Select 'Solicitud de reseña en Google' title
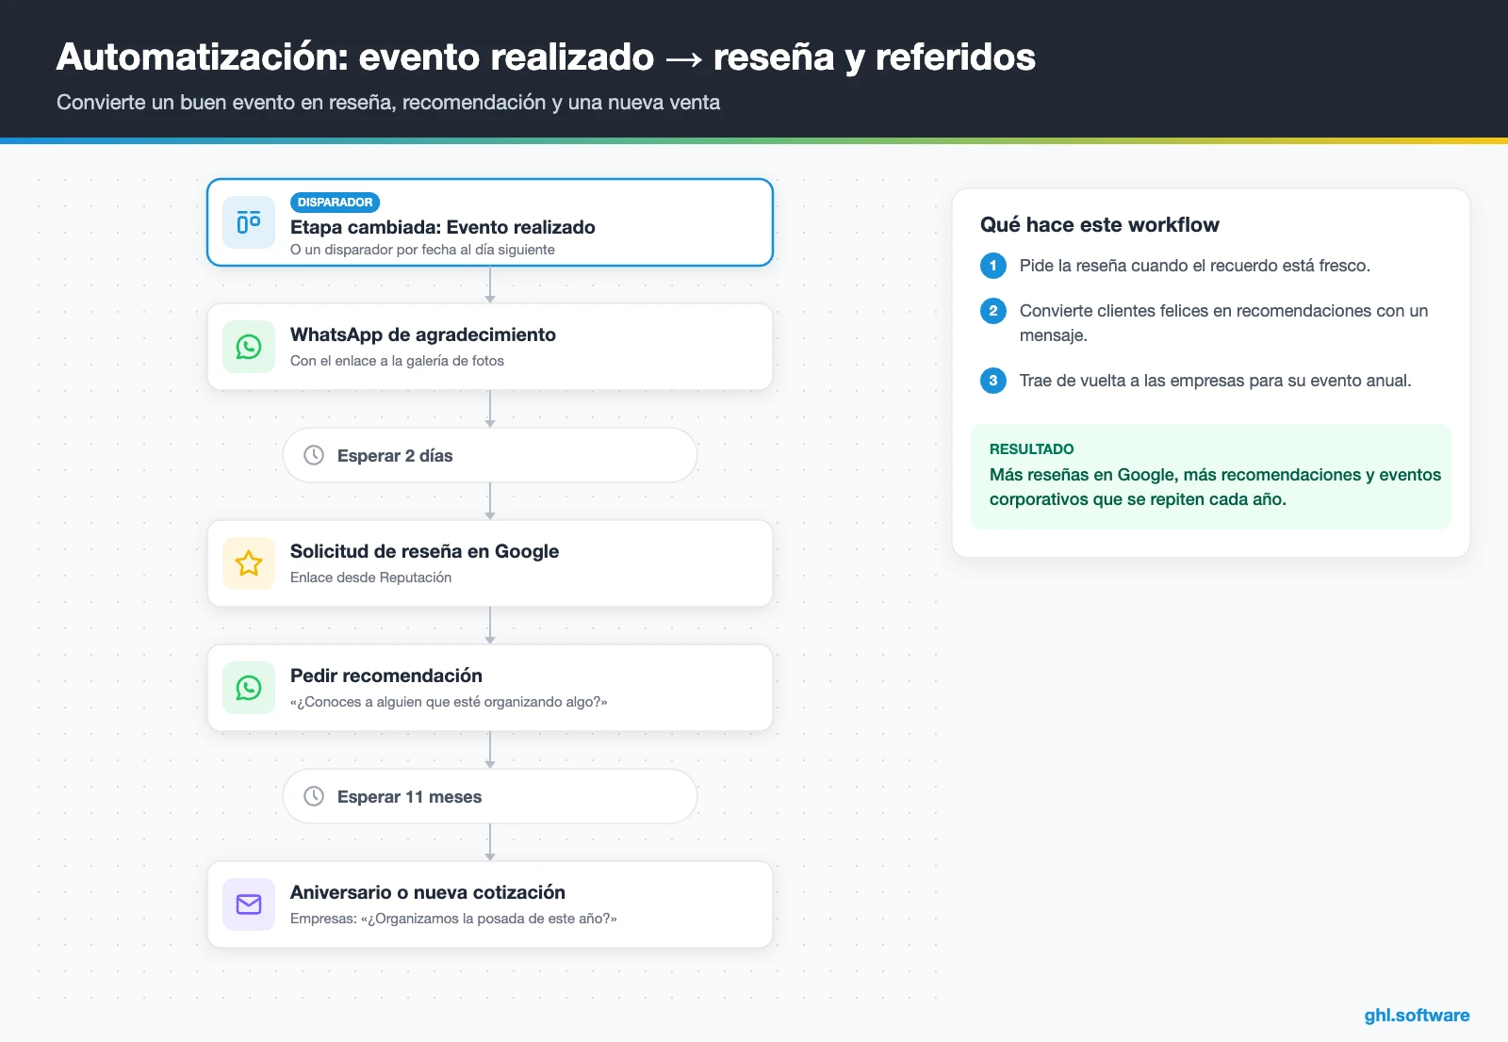Viewport: 1508px width, 1042px height. (424, 551)
